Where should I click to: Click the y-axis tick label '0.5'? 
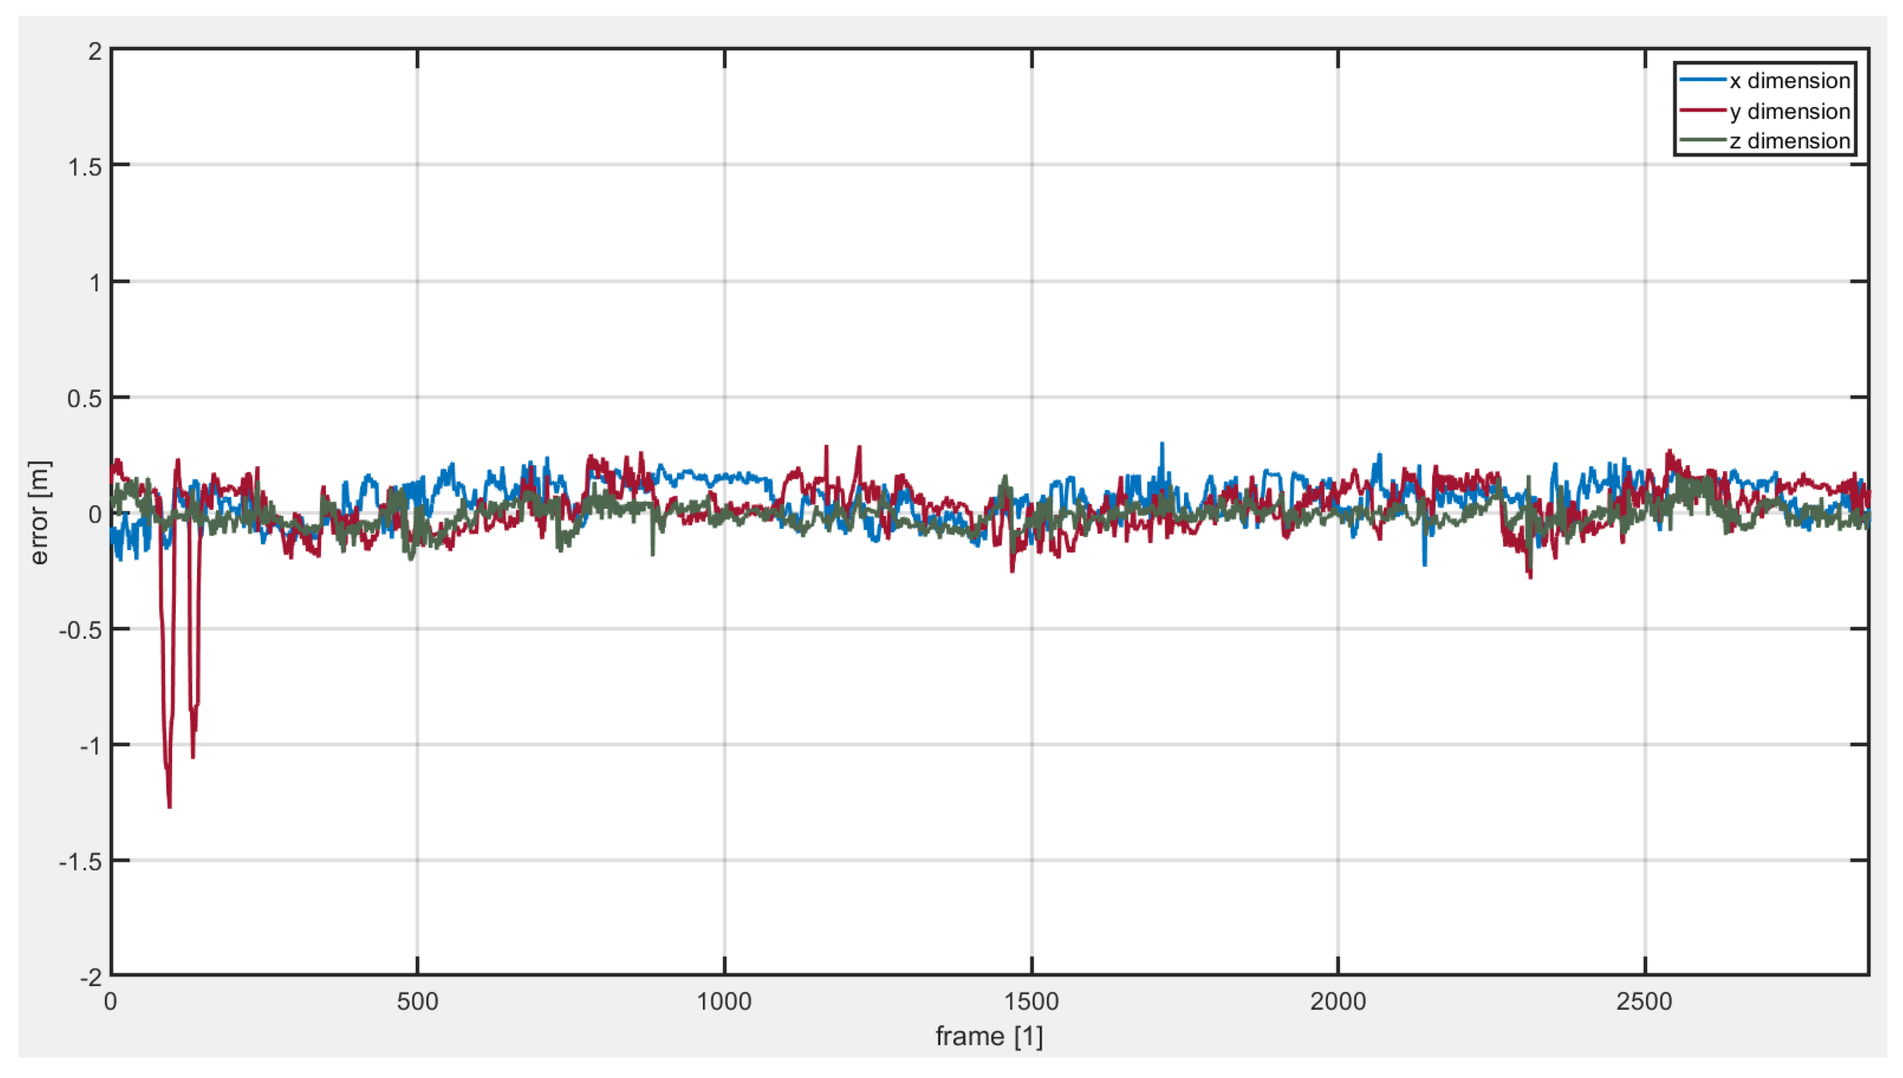[84, 398]
